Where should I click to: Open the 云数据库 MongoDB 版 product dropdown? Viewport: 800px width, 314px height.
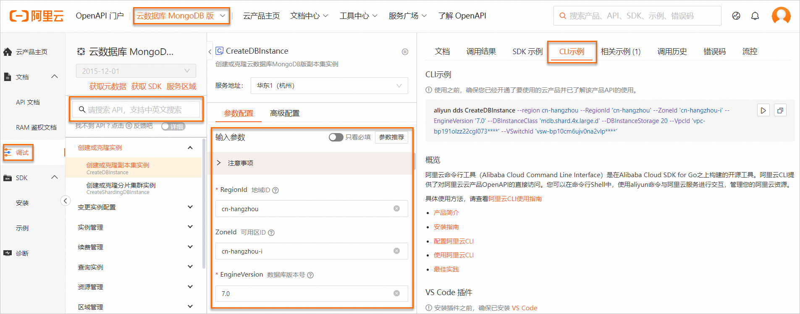[x=181, y=16]
